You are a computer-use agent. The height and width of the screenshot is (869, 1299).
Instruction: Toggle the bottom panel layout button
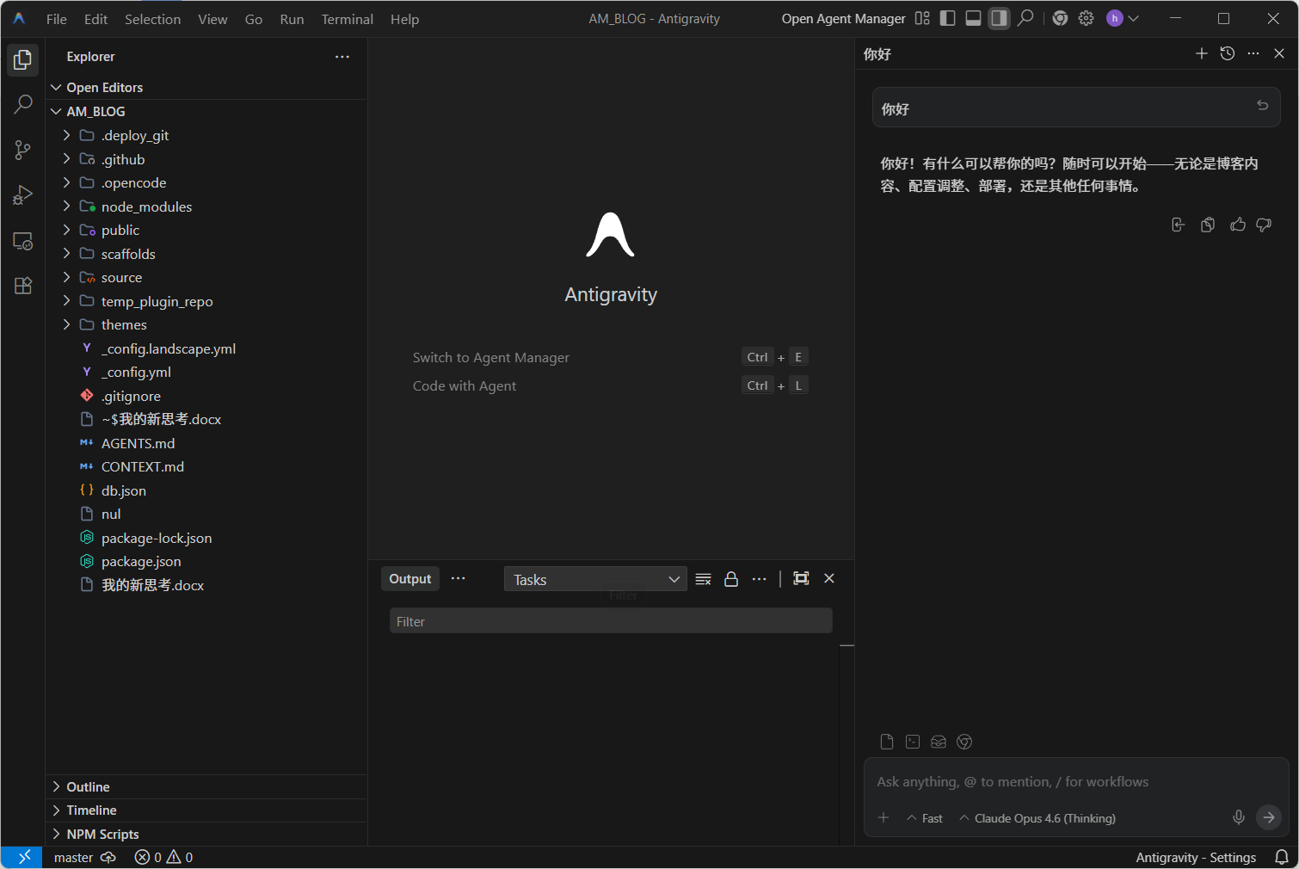point(974,18)
